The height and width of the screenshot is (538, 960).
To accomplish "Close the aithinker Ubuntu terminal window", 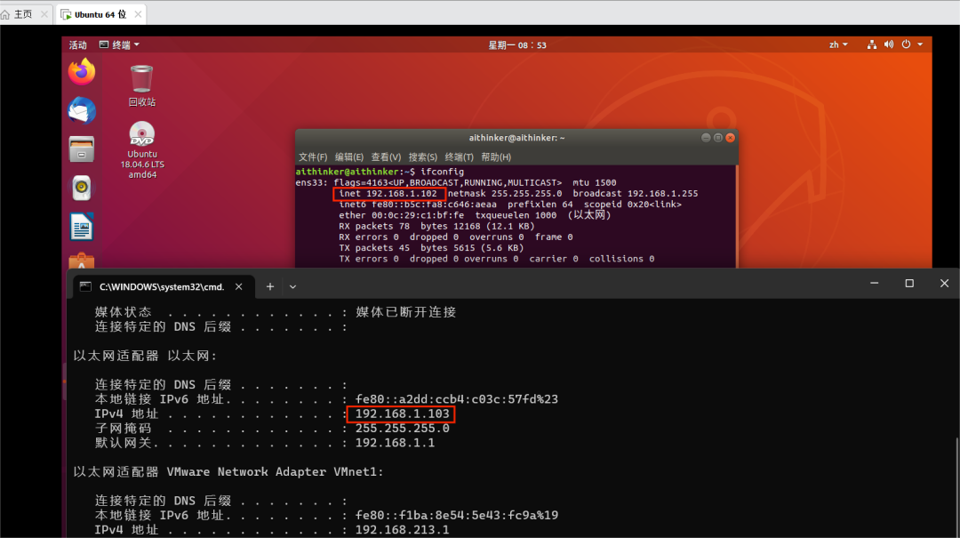I will (730, 138).
